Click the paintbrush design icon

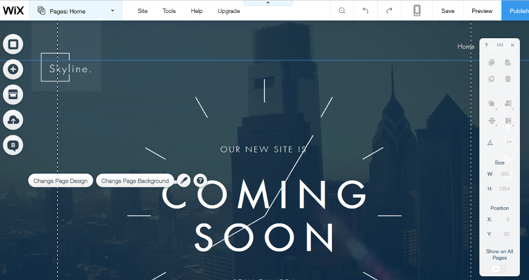184,180
